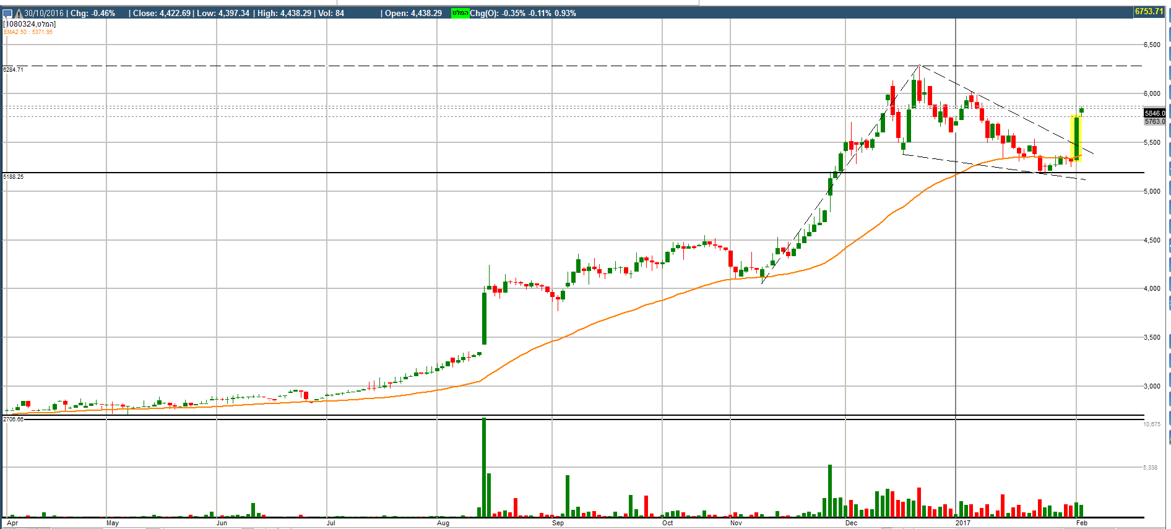The height and width of the screenshot is (529, 1171).
Task: Click the Nov label on time axis
Action: click(736, 523)
